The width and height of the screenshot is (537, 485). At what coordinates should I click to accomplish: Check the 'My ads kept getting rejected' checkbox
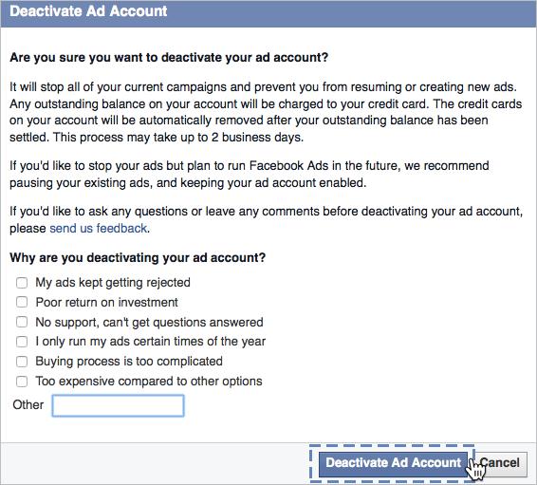[22, 283]
